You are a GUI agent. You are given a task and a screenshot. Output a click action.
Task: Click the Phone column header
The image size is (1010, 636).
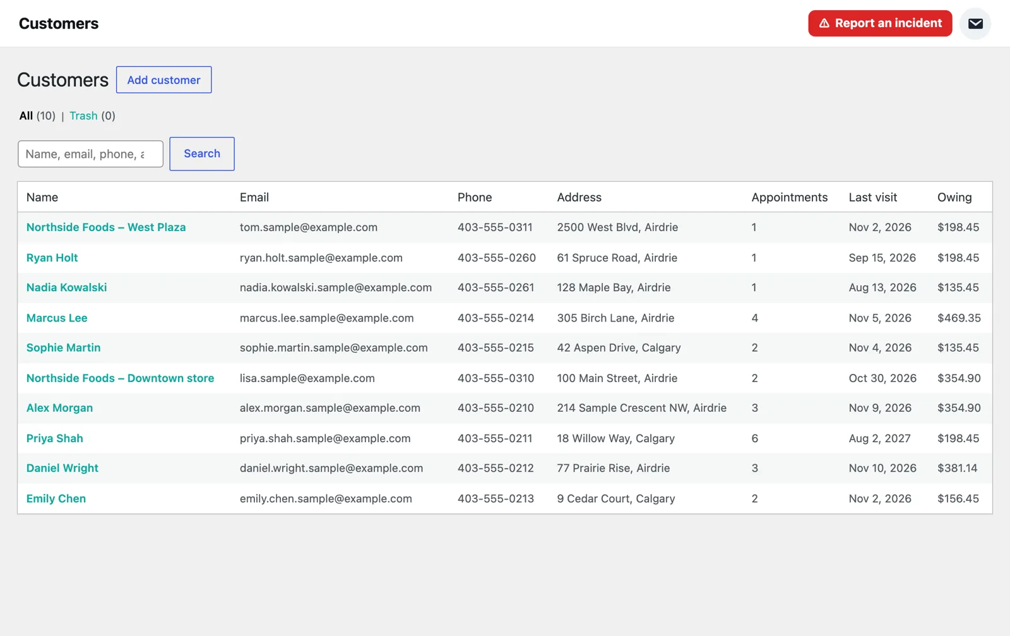(x=475, y=197)
